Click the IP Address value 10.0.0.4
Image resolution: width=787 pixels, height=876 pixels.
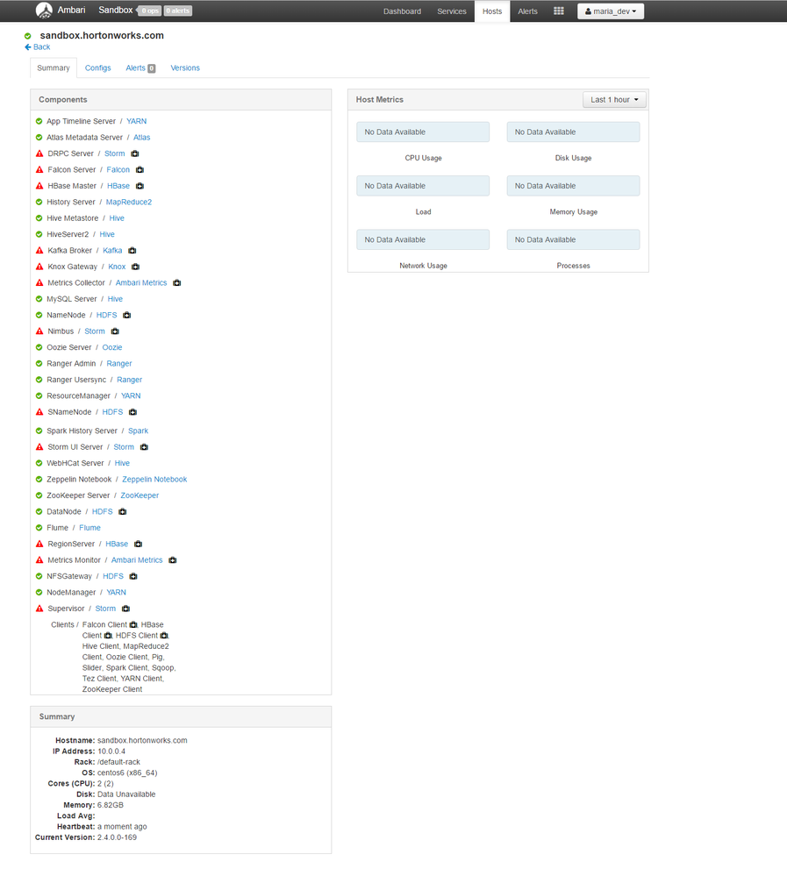point(111,752)
